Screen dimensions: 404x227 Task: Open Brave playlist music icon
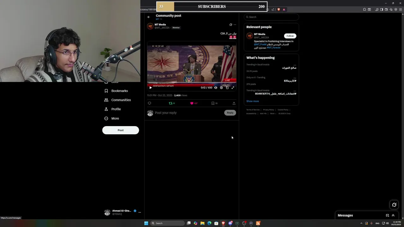coord(377,9)
